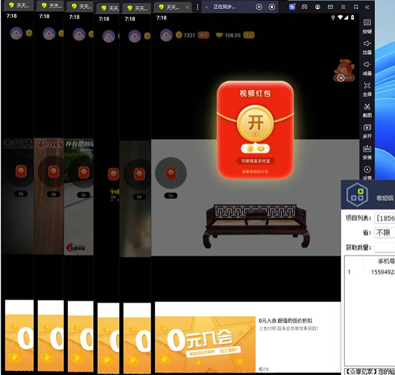Tap the purple profile avatar beside 7337

click(166, 35)
